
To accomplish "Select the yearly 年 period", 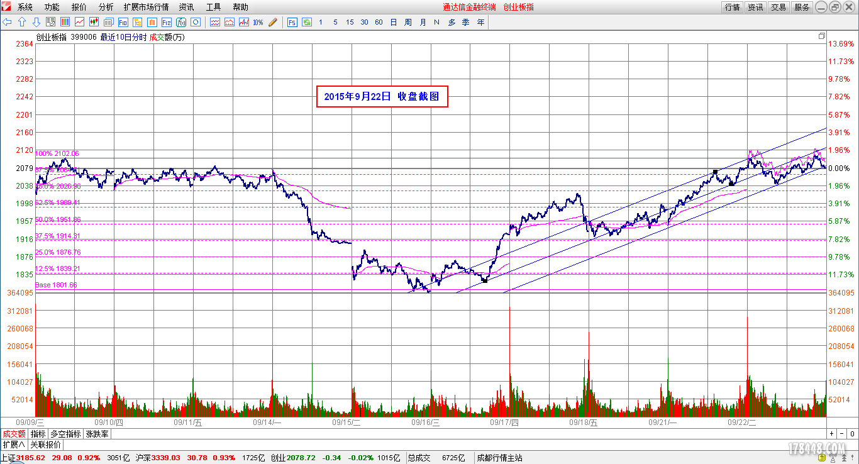I will point(481,22).
